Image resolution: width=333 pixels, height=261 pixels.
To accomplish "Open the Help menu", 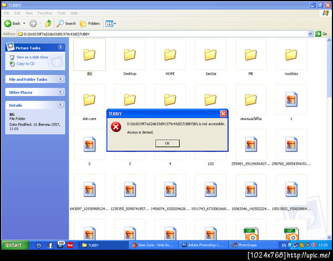I will click(x=74, y=13).
